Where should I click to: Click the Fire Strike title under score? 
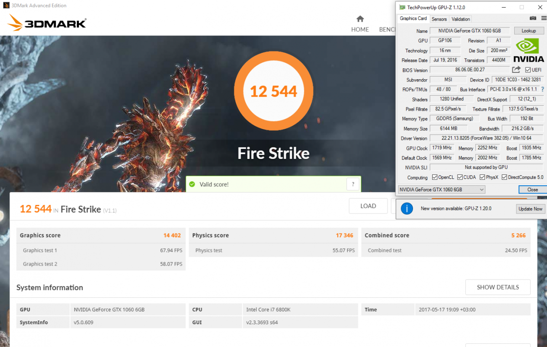point(273,153)
